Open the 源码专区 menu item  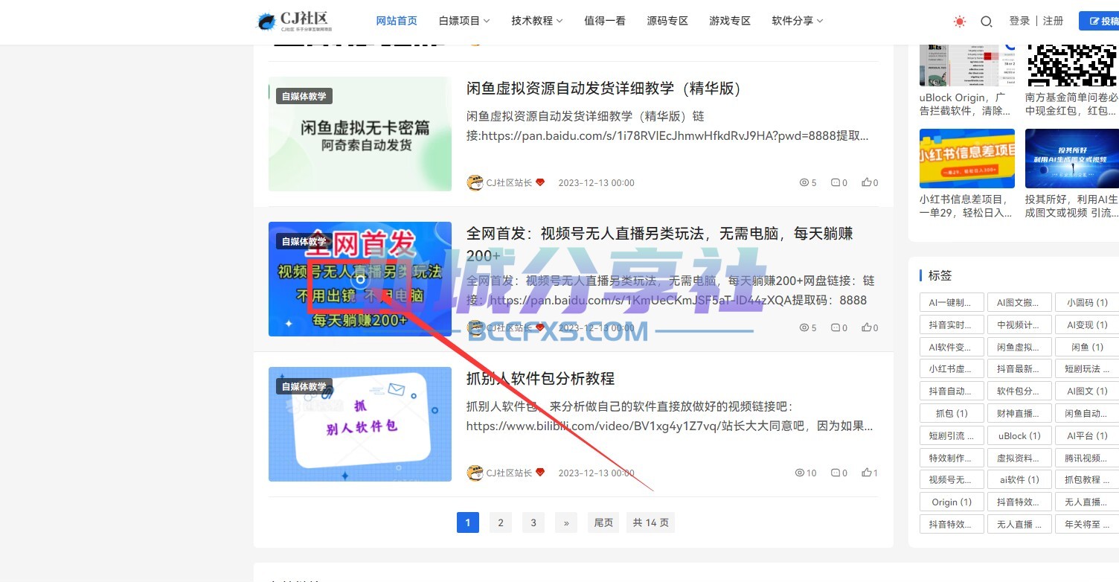pos(667,21)
